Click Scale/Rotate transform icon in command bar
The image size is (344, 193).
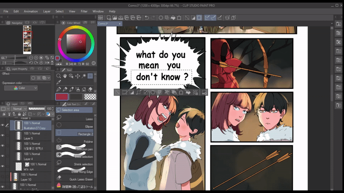point(179,18)
